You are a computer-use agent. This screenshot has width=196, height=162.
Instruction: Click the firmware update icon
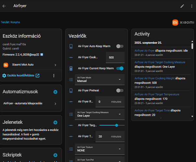42,54
